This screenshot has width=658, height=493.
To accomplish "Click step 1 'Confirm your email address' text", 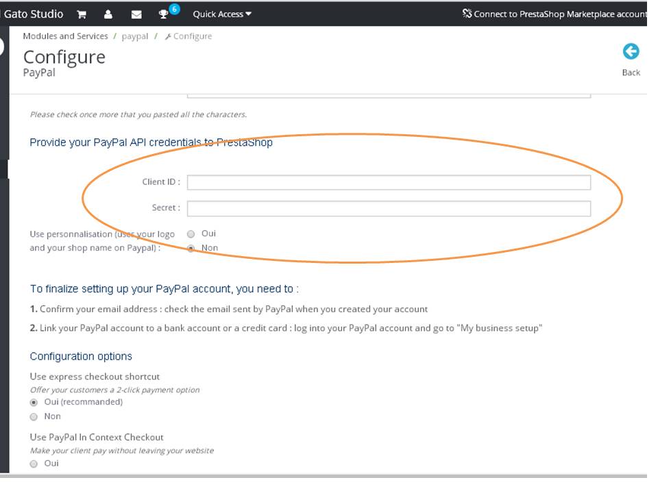I will point(229,309).
